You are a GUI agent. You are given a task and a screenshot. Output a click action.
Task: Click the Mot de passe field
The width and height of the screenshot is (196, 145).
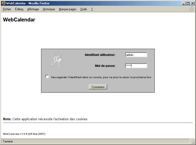[136, 66]
